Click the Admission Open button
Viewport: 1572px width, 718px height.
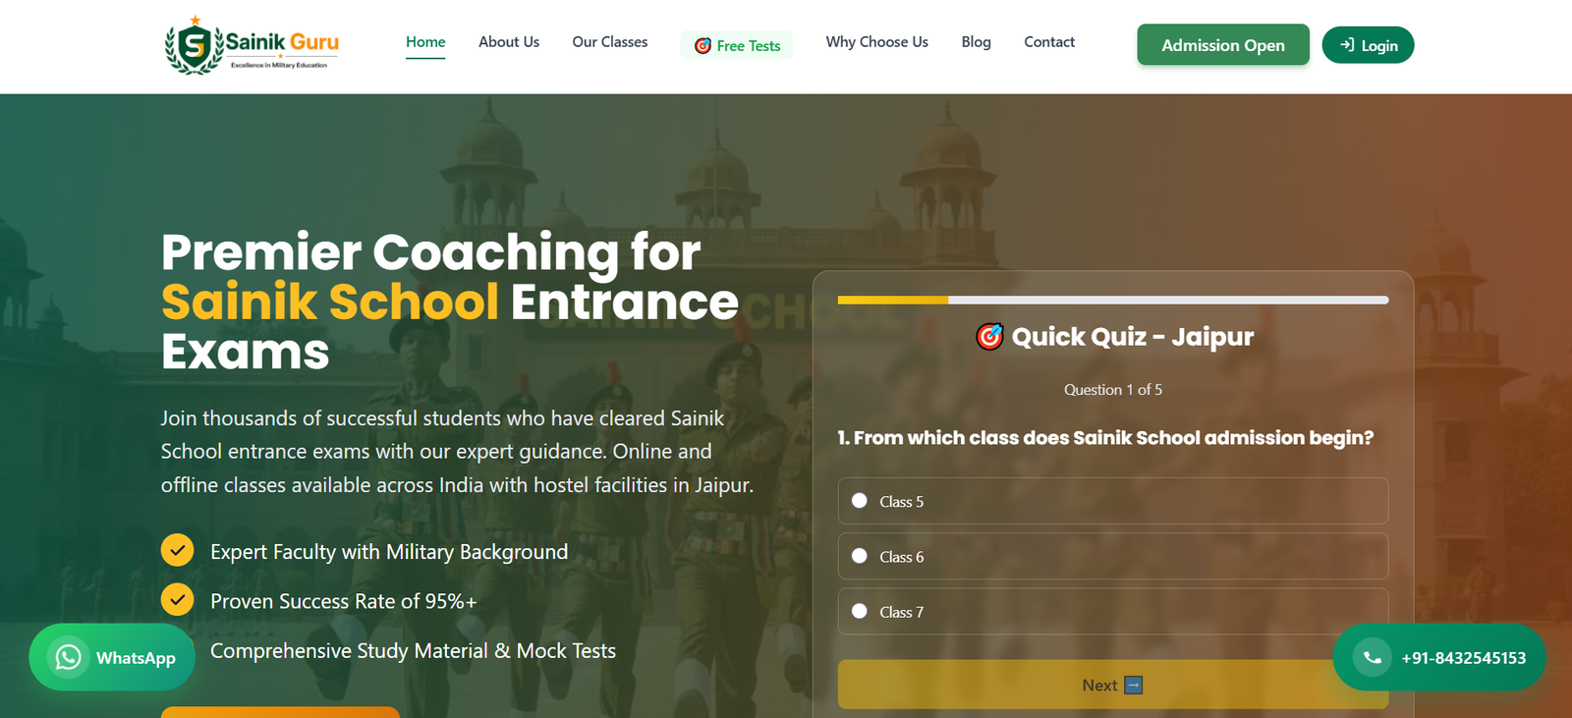[x=1223, y=45]
